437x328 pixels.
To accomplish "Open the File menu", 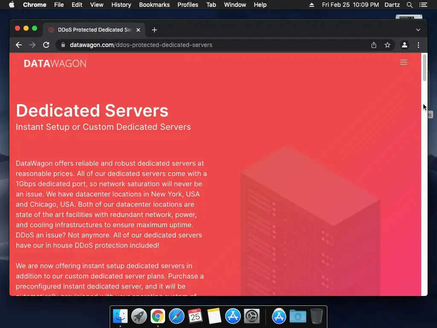I will coord(59,5).
